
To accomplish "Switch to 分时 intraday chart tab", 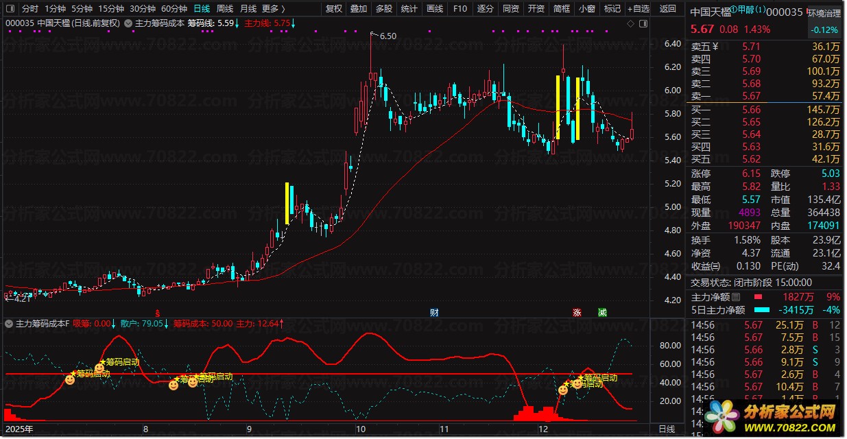I will 30,9.
